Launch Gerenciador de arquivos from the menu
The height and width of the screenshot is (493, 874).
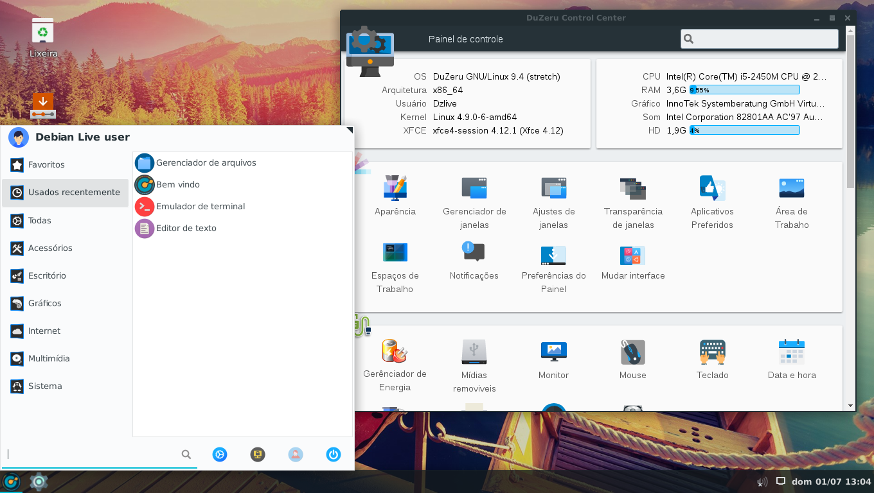[x=242, y=163]
